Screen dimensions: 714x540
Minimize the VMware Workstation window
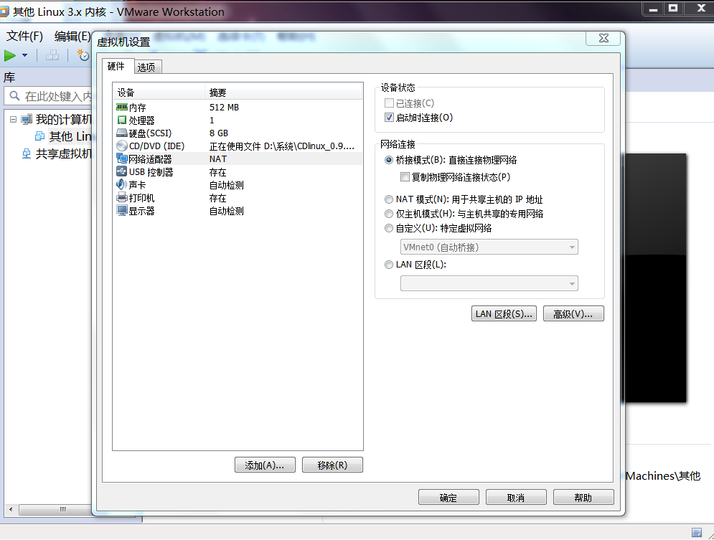tap(653, 8)
